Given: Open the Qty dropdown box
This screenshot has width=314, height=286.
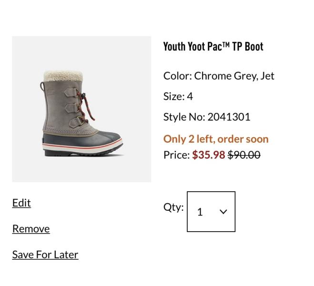Looking at the screenshot, I should [x=211, y=212].
